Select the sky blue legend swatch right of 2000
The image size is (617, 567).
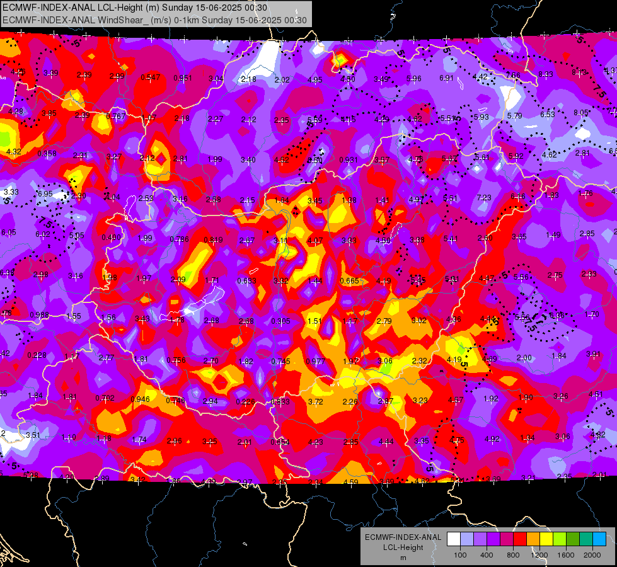point(599,539)
